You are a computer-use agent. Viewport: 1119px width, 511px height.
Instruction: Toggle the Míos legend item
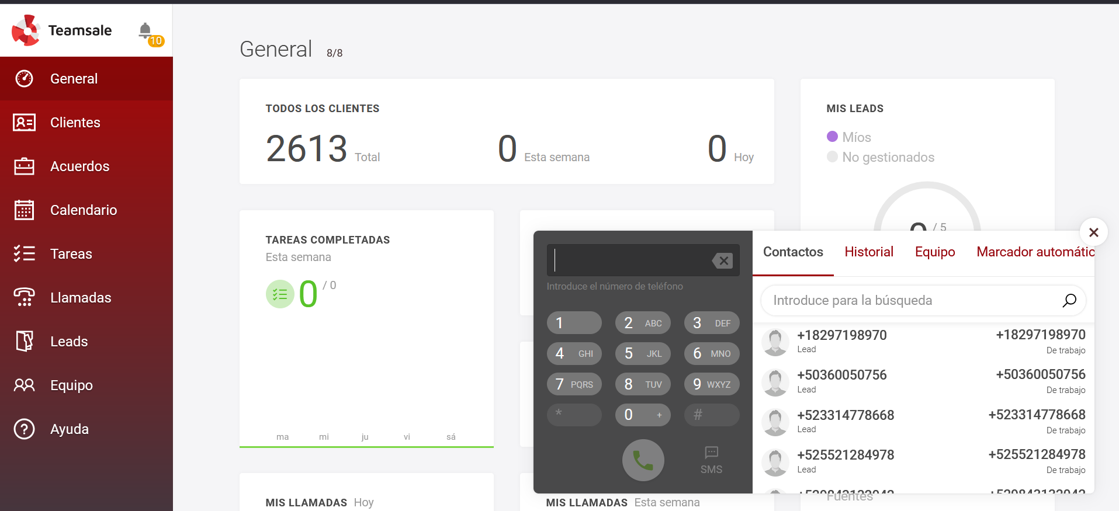click(849, 137)
